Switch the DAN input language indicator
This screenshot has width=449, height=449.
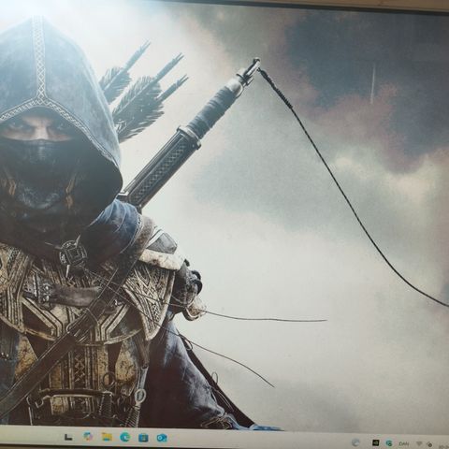coord(403,443)
